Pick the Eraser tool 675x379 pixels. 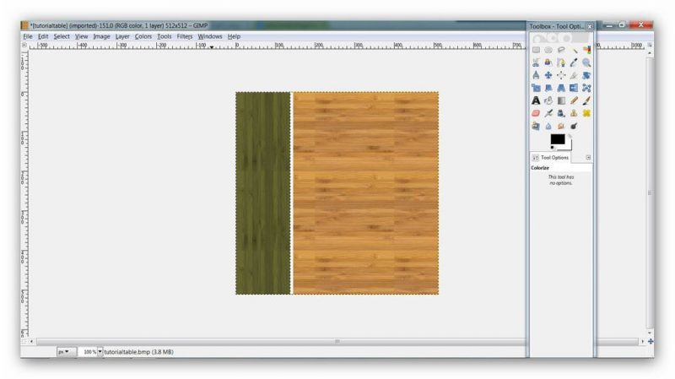click(x=536, y=113)
